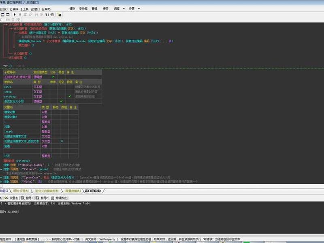This screenshot has height=243, width=324.
Task: Toggle the 公开 checkmark of the subroutine row
Action: [53, 77]
